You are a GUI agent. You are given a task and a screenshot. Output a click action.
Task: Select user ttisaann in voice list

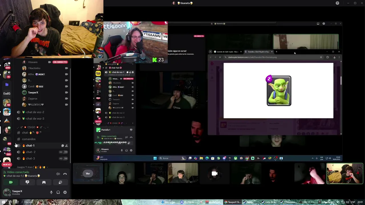click(x=33, y=62)
